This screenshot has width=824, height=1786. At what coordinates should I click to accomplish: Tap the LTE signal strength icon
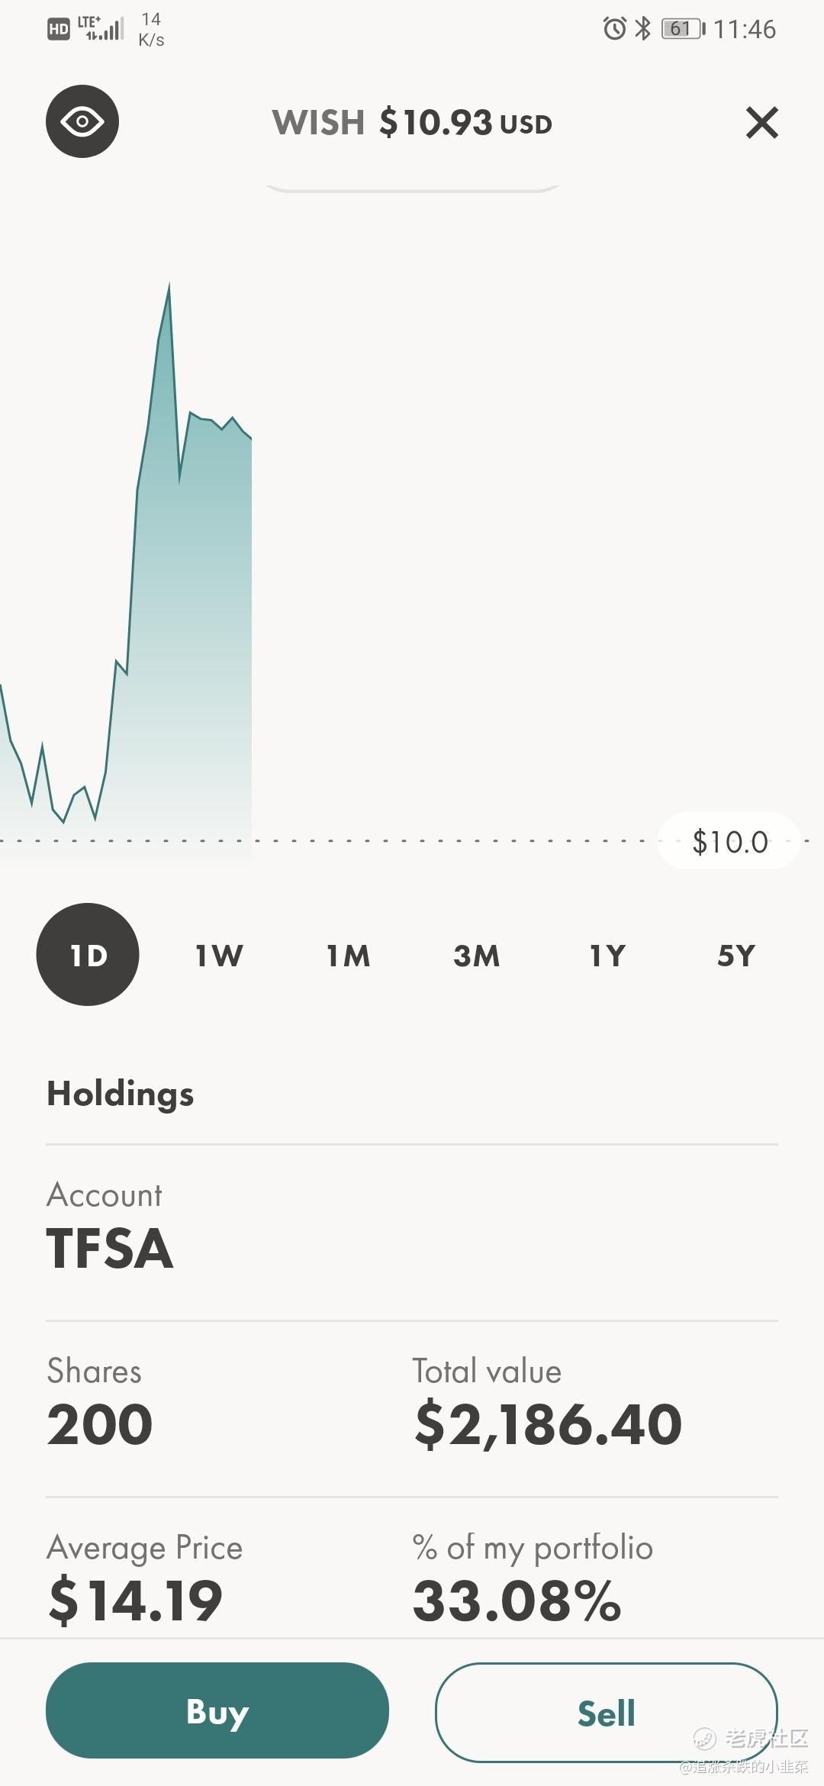coord(100,28)
